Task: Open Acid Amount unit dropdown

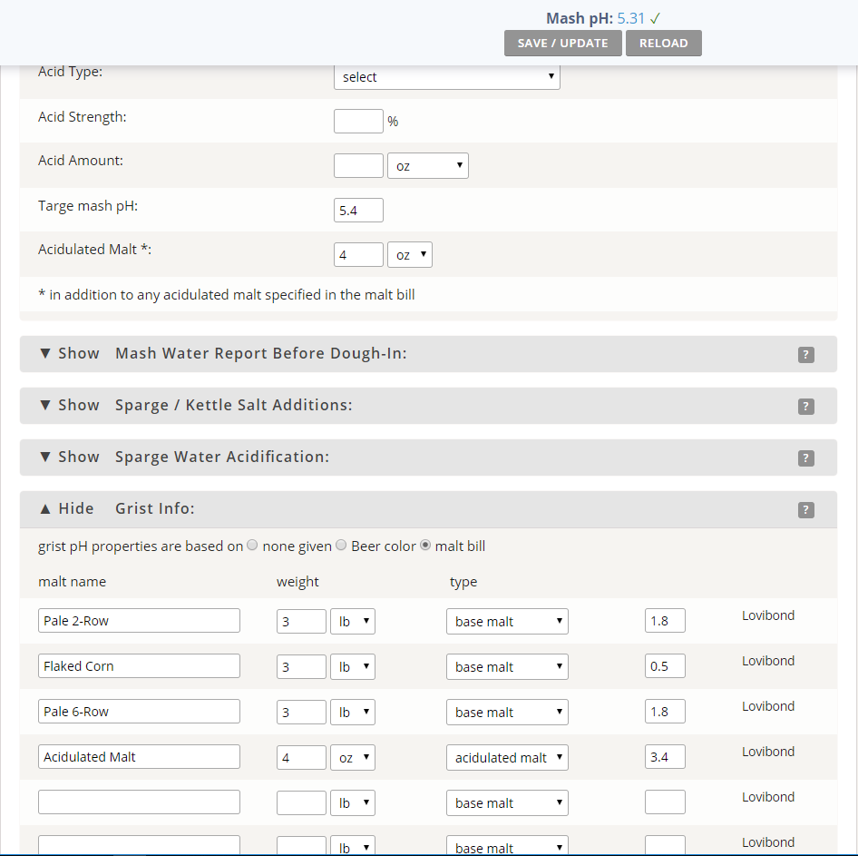Action: (x=427, y=166)
